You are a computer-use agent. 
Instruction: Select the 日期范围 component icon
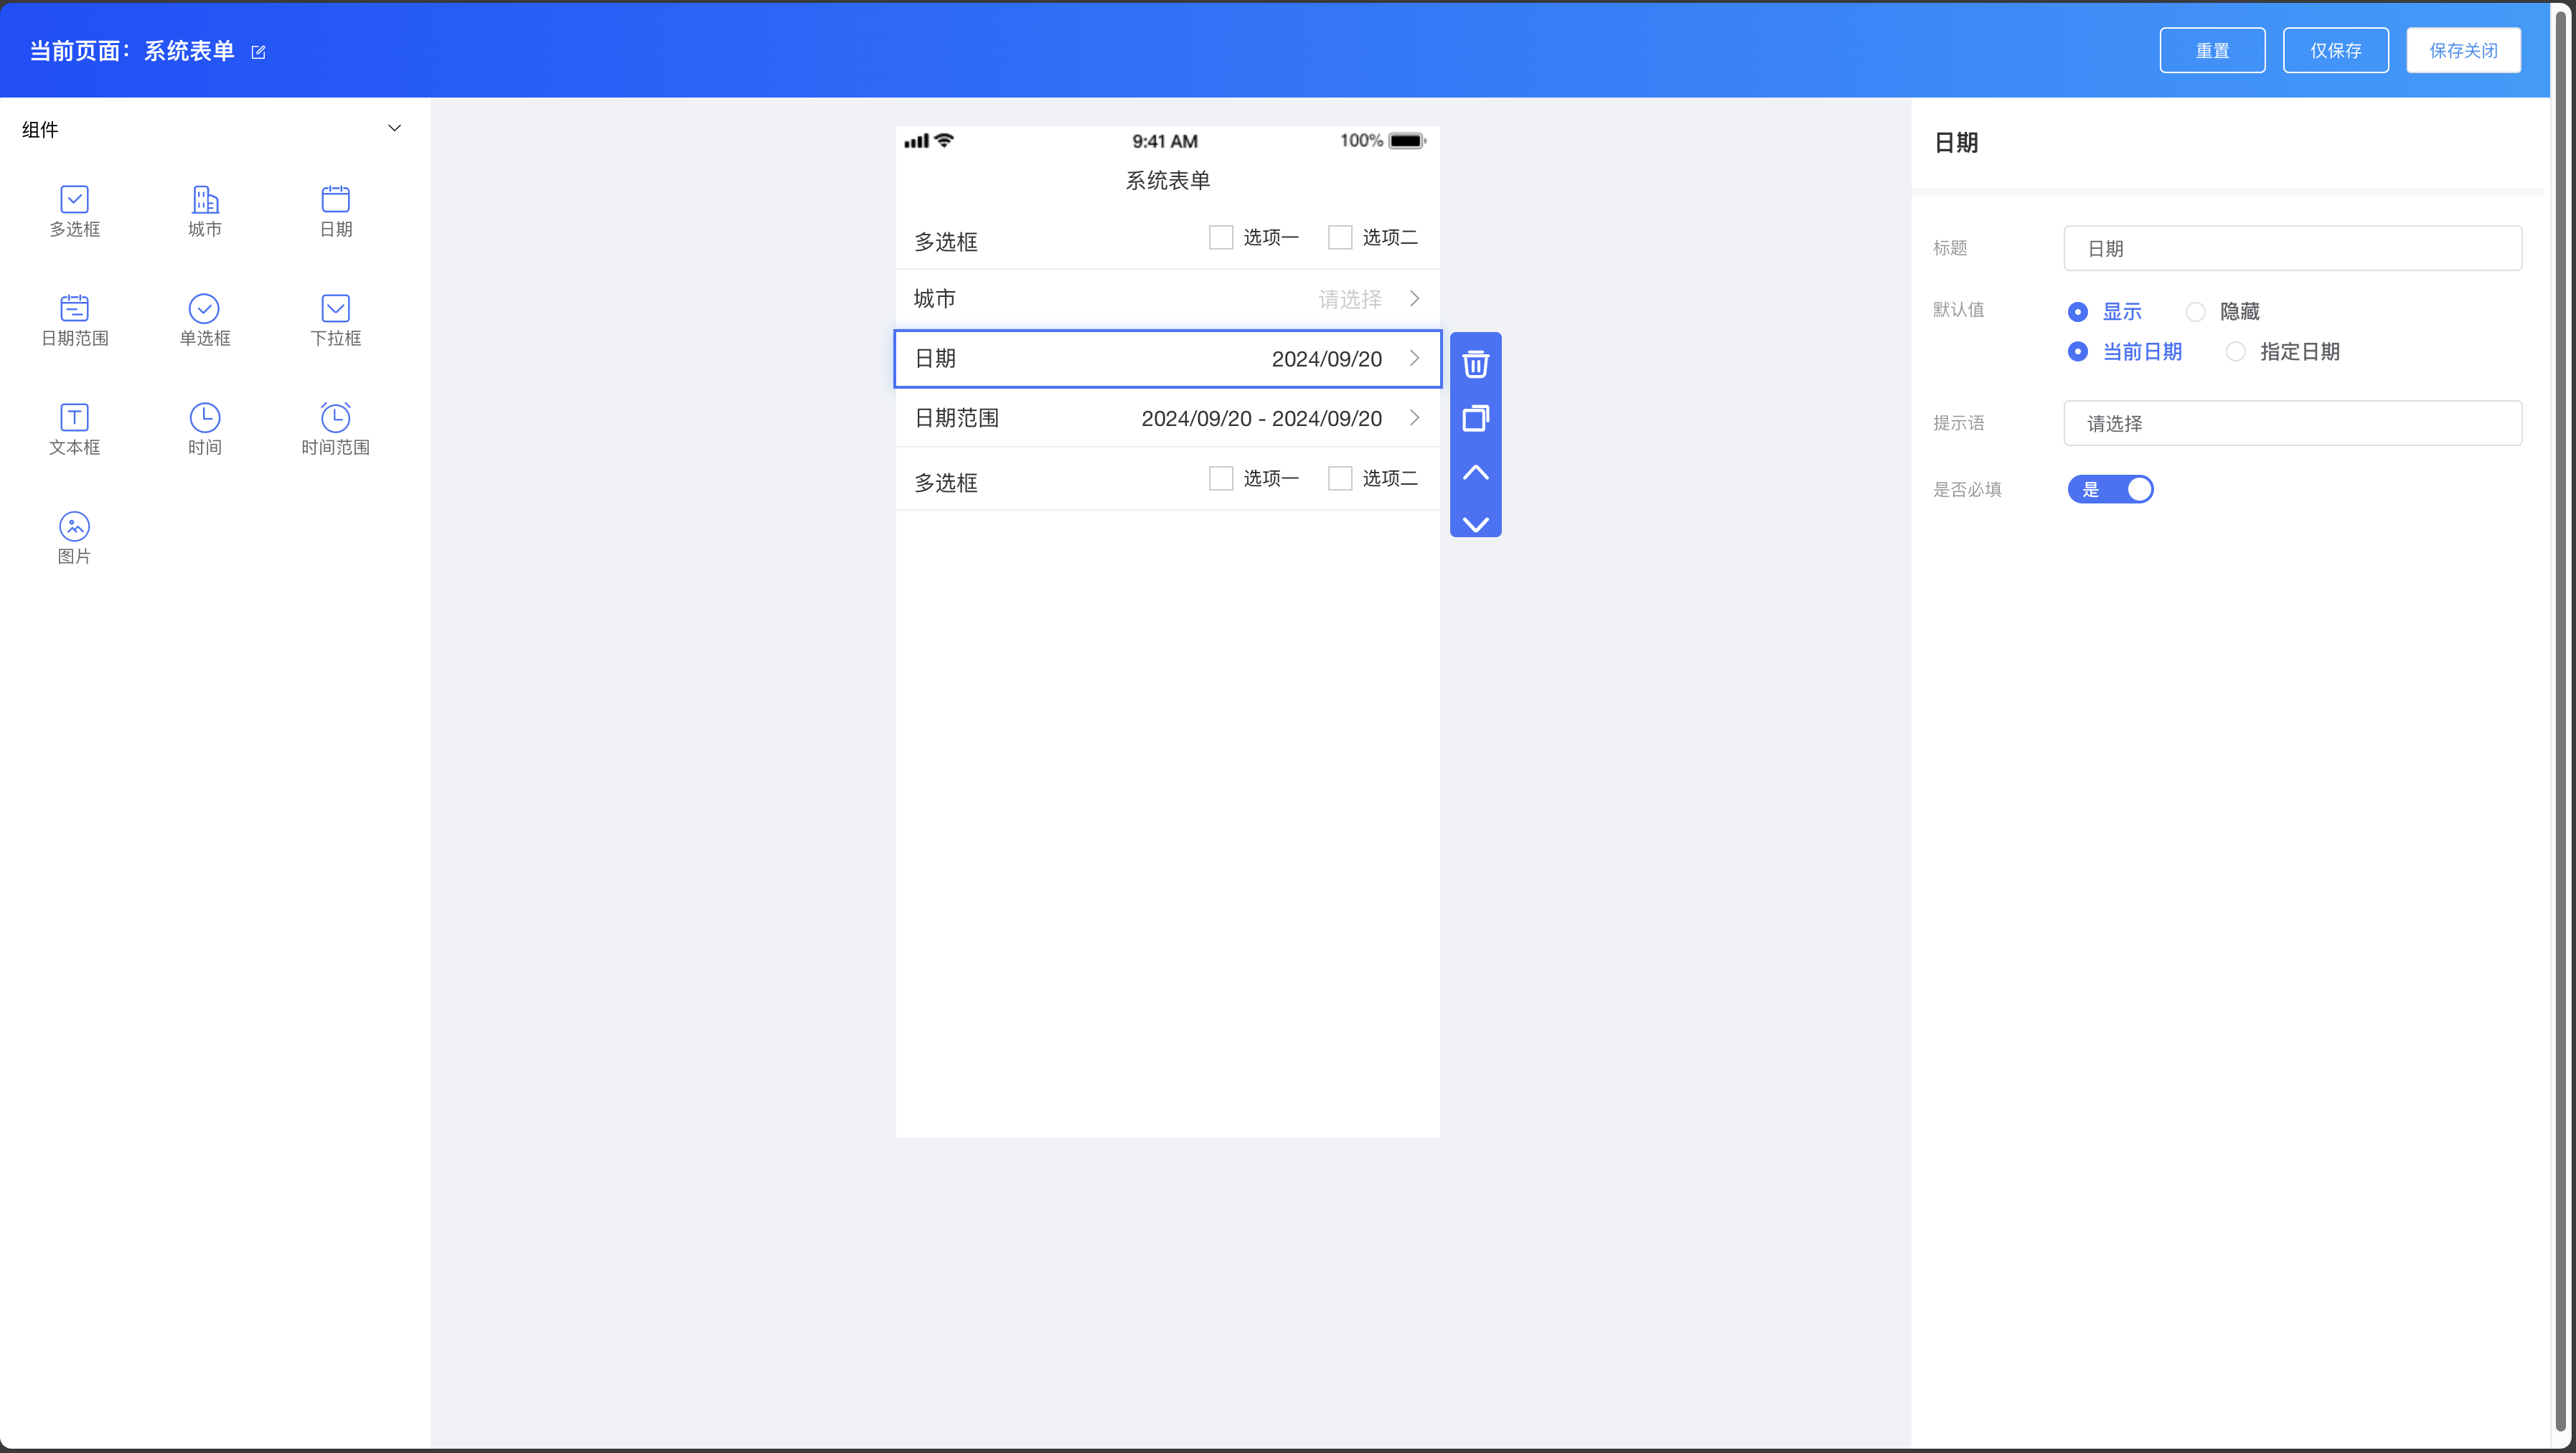pyautogui.click(x=75, y=308)
